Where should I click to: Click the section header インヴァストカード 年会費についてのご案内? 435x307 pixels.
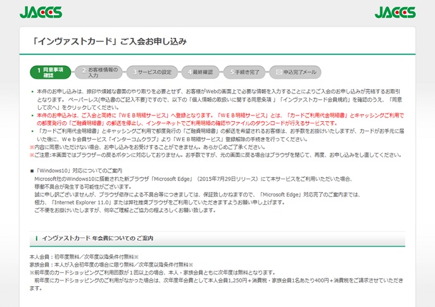pyautogui.click(x=217, y=238)
